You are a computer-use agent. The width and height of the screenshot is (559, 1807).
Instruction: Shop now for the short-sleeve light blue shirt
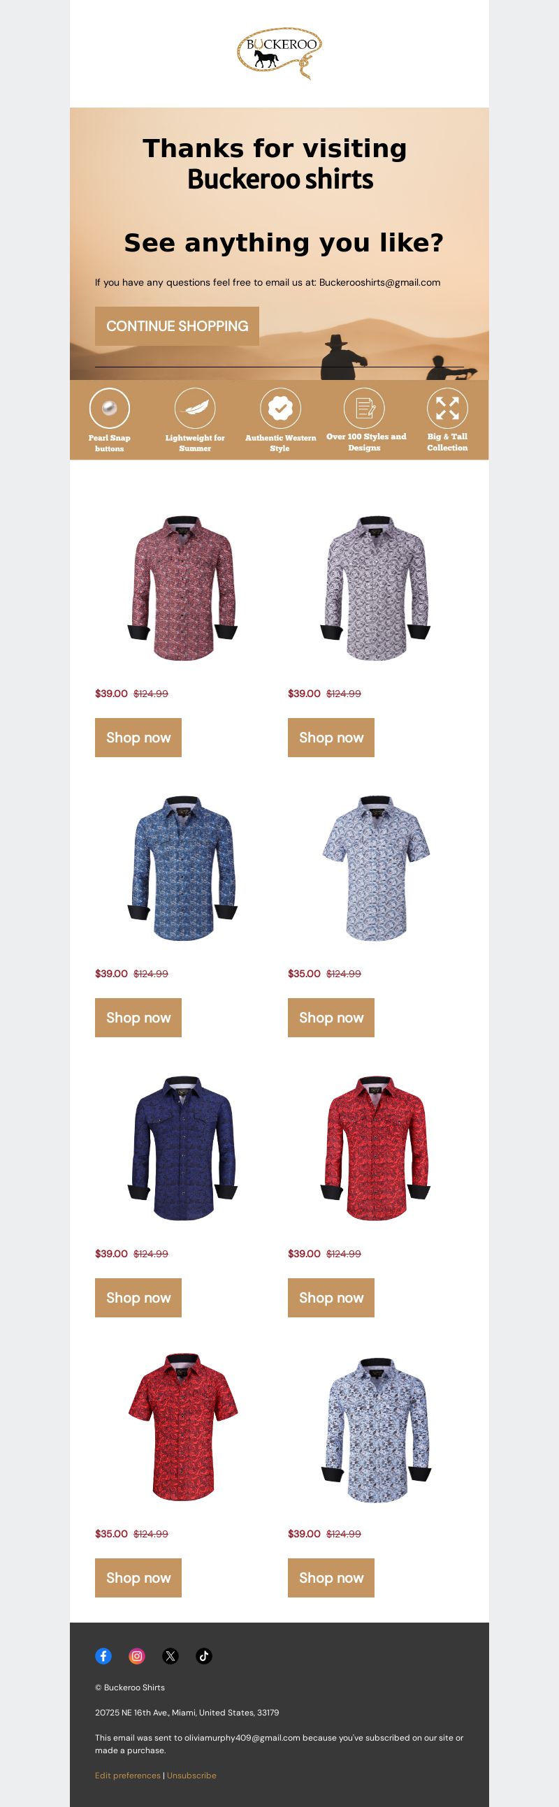(x=331, y=1017)
